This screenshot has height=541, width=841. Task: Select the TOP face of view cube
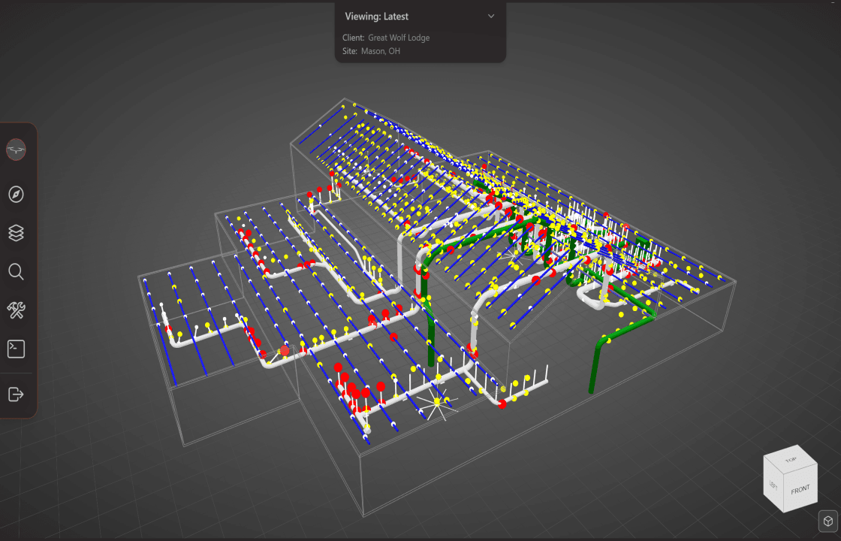pyautogui.click(x=791, y=460)
